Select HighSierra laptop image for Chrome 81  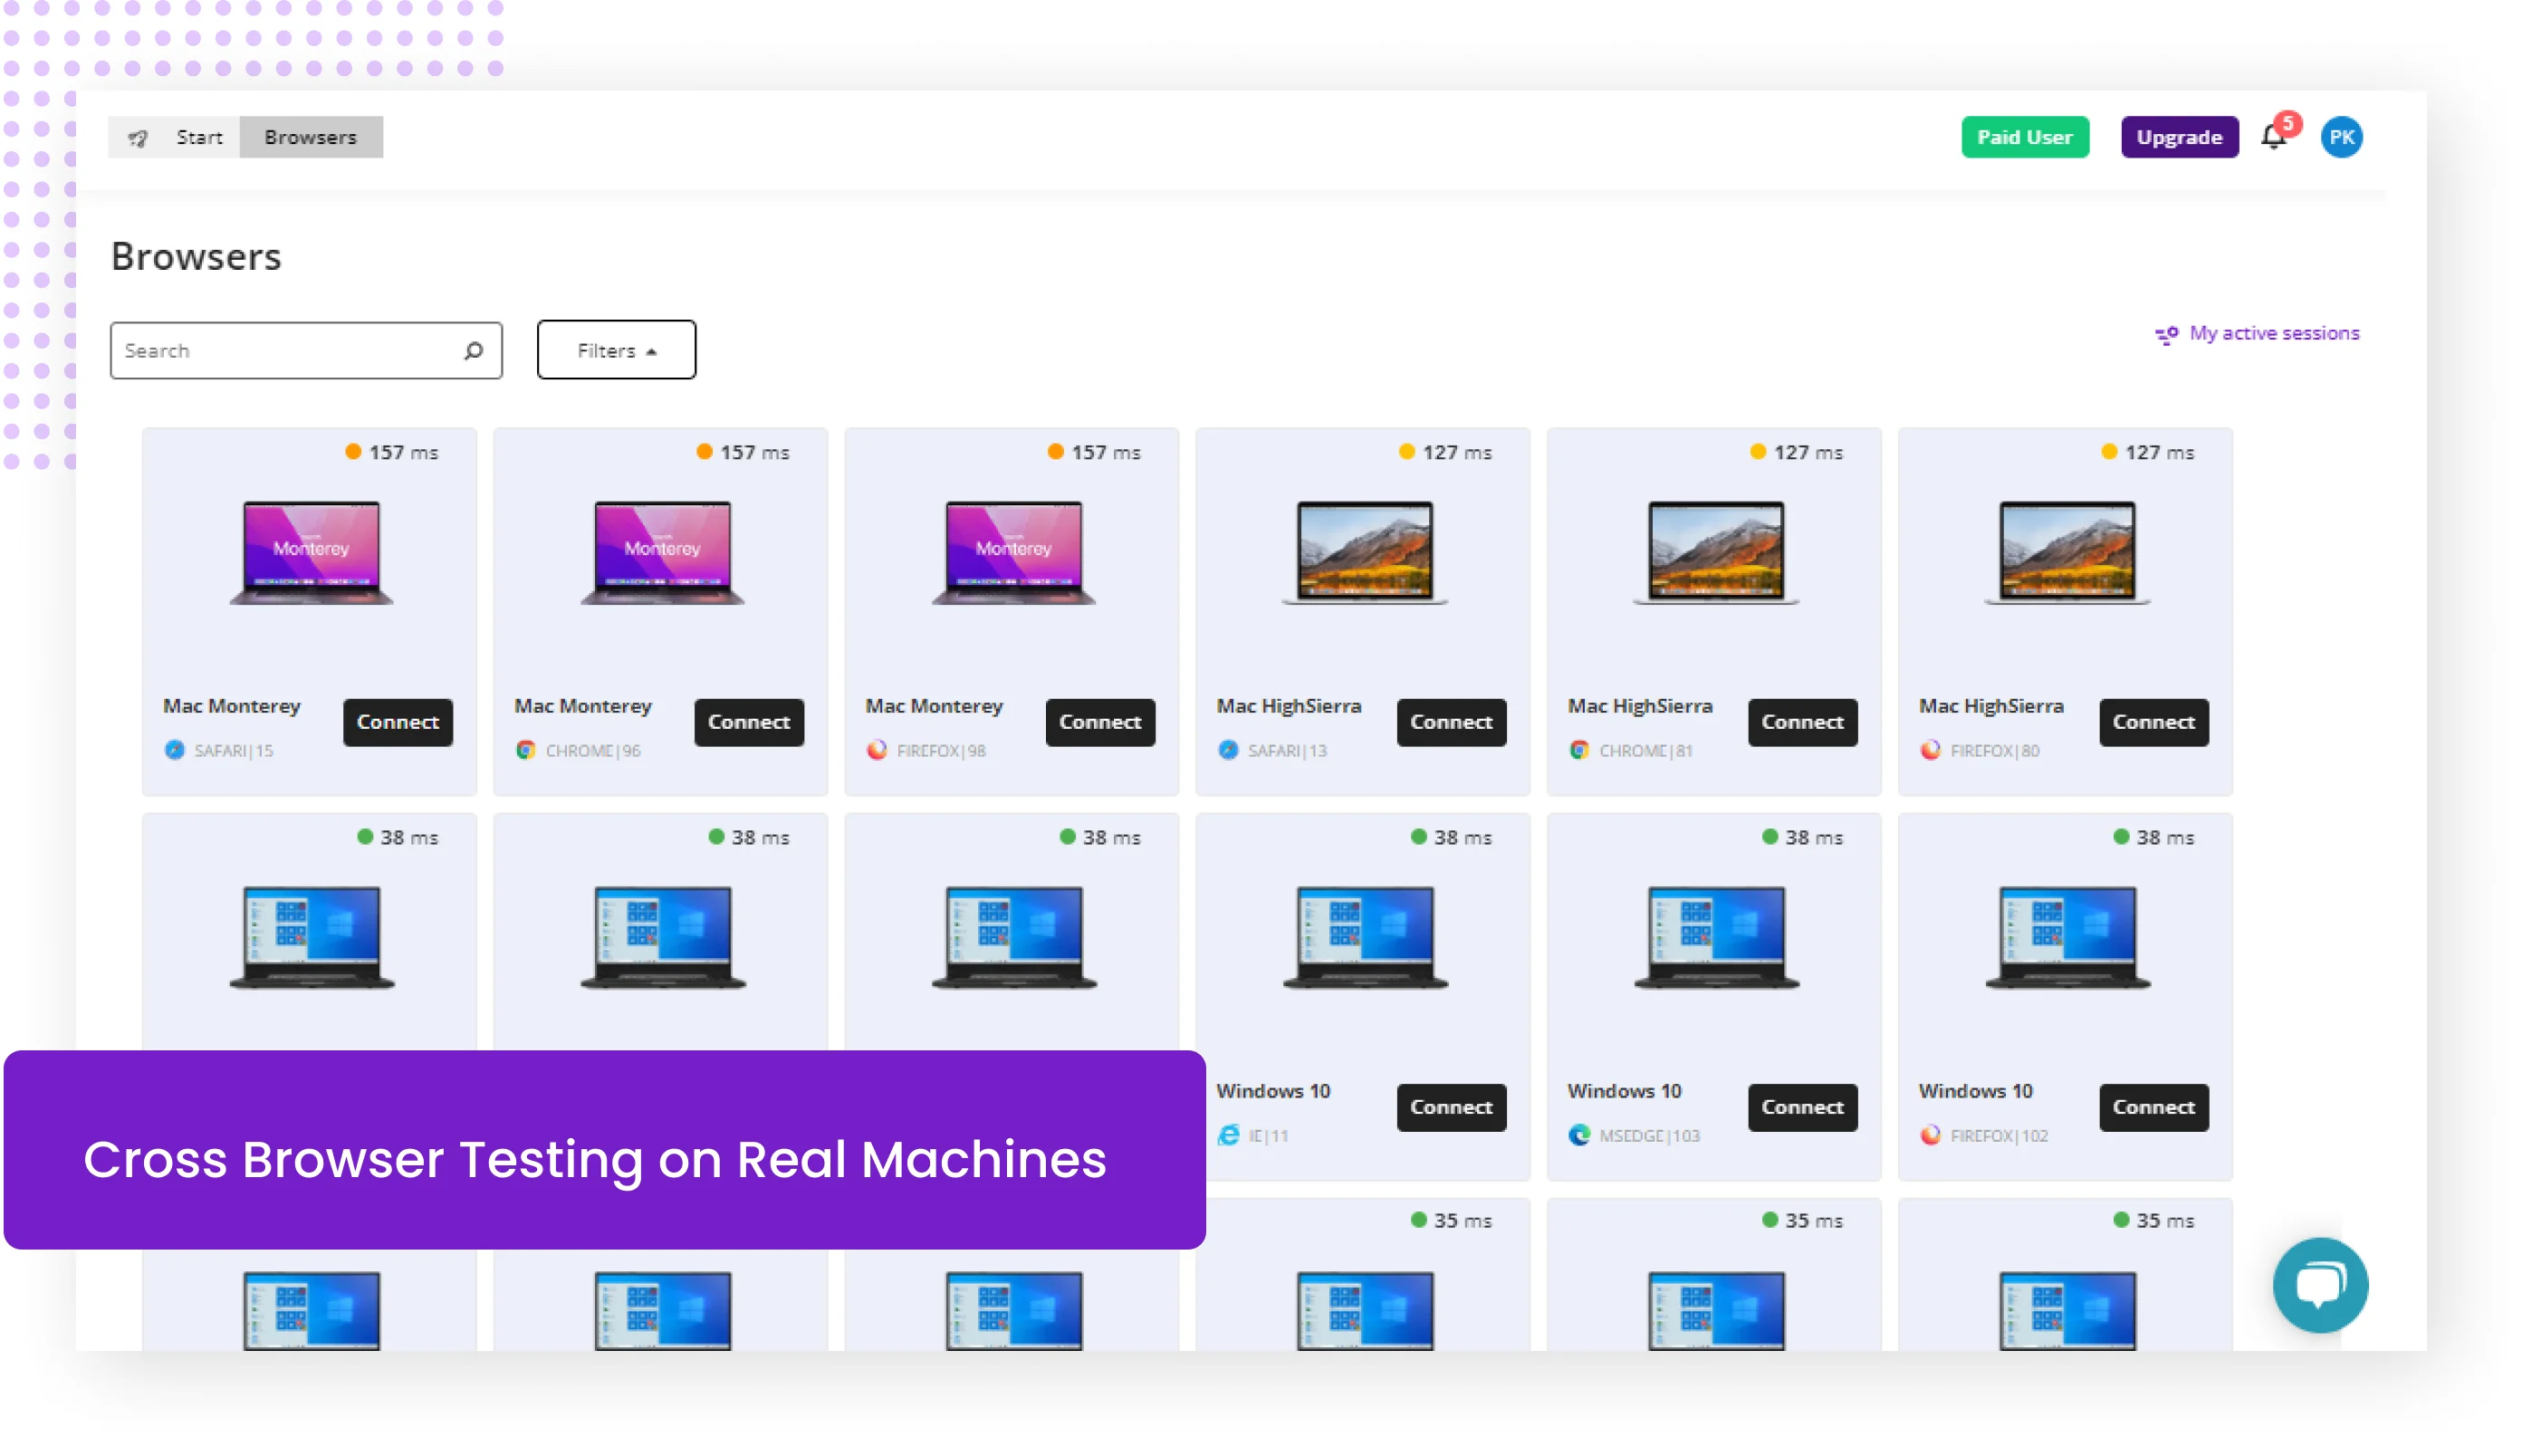pos(1715,552)
